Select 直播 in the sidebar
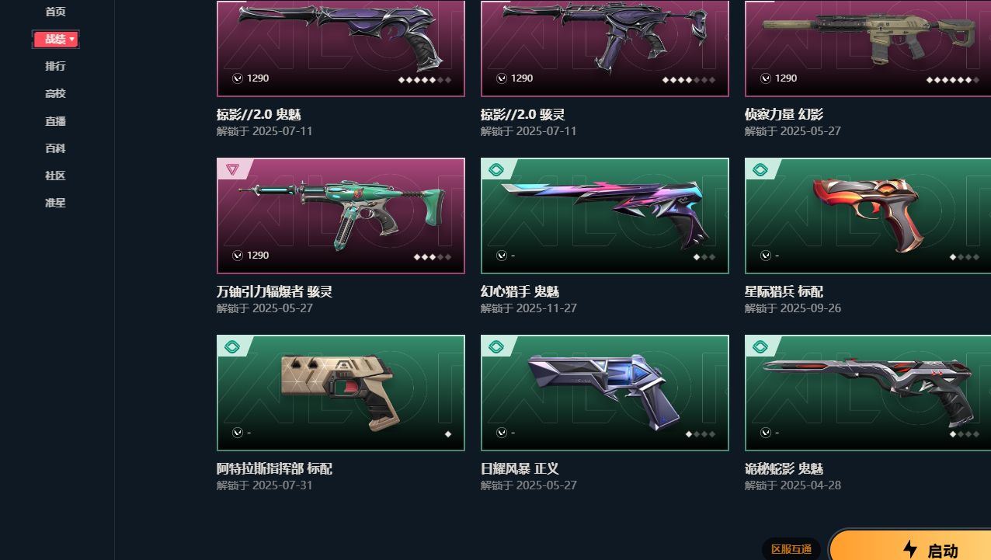991x560 pixels. [x=55, y=121]
